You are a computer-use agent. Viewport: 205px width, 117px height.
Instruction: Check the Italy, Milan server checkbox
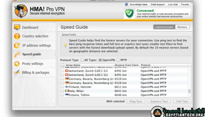[x=63, y=91]
